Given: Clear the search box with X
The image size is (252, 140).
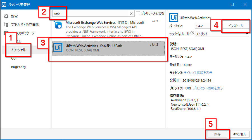Looking at the screenshot, I should click(131, 13).
